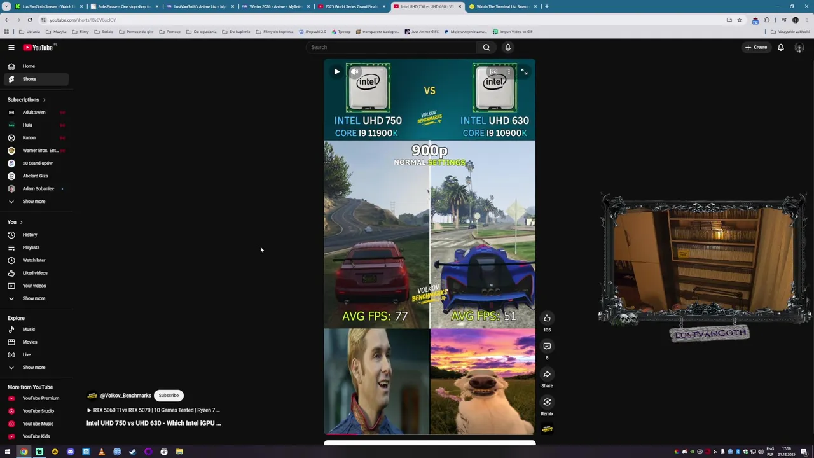This screenshot has height=458, width=814.
Task: Switch to the Watch The Terminal List tab
Action: (502, 6)
